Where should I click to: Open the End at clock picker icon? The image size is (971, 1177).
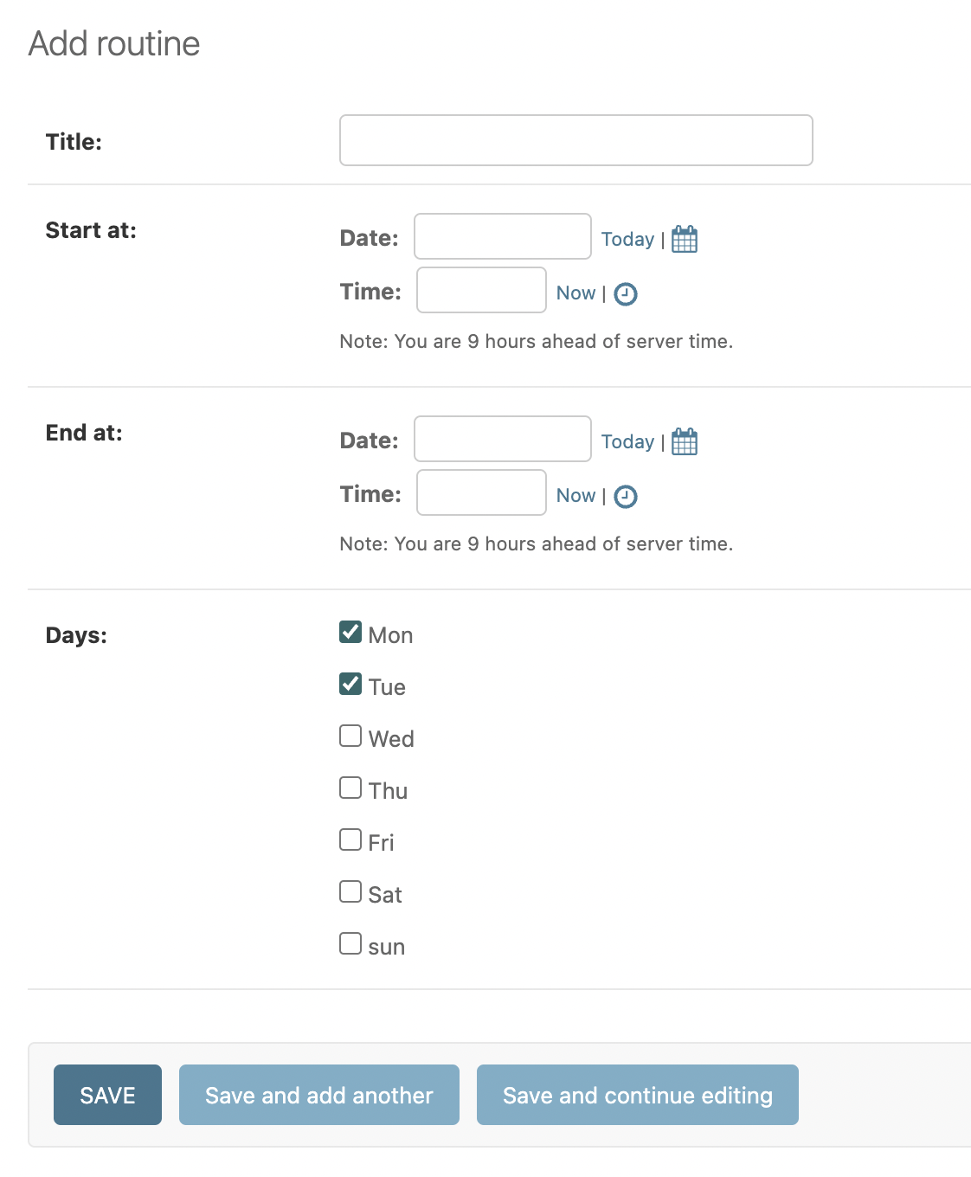[x=625, y=497]
